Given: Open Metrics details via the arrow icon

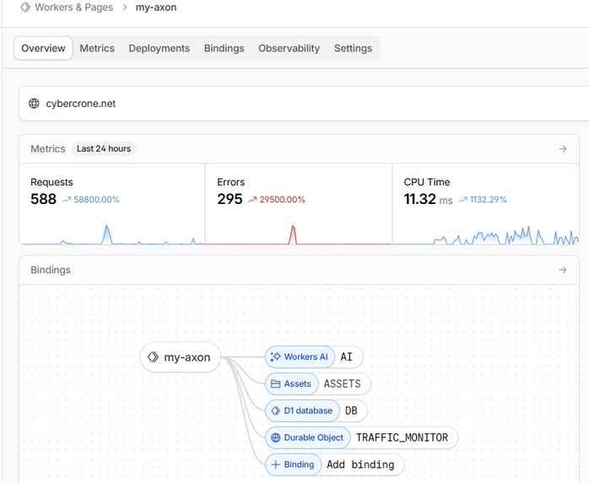Looking at the screenshot, I should 562,148.
